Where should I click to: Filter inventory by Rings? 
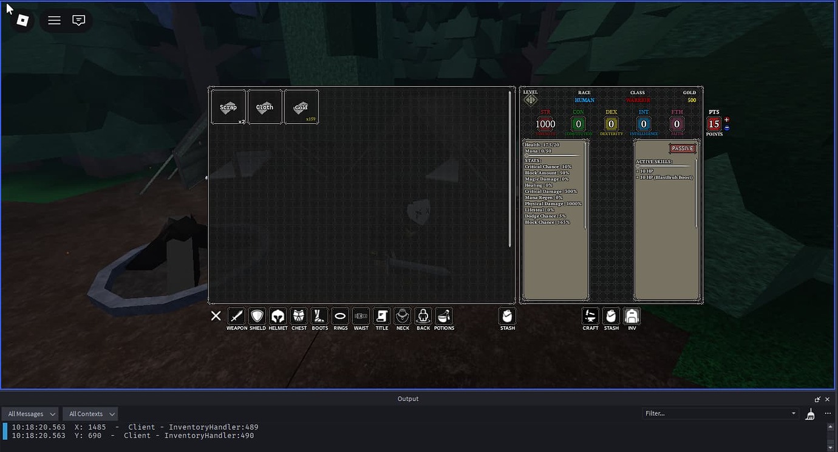340,317
